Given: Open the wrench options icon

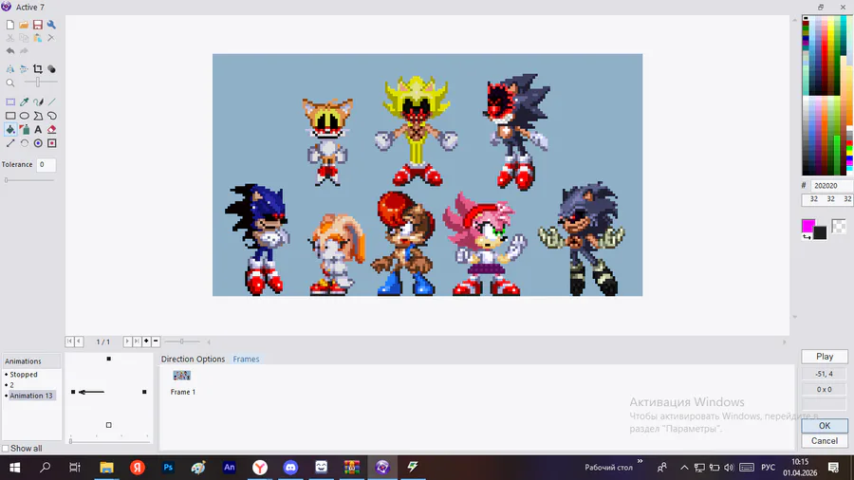Looking at the screenshot, I should click(x=51, y=25).
